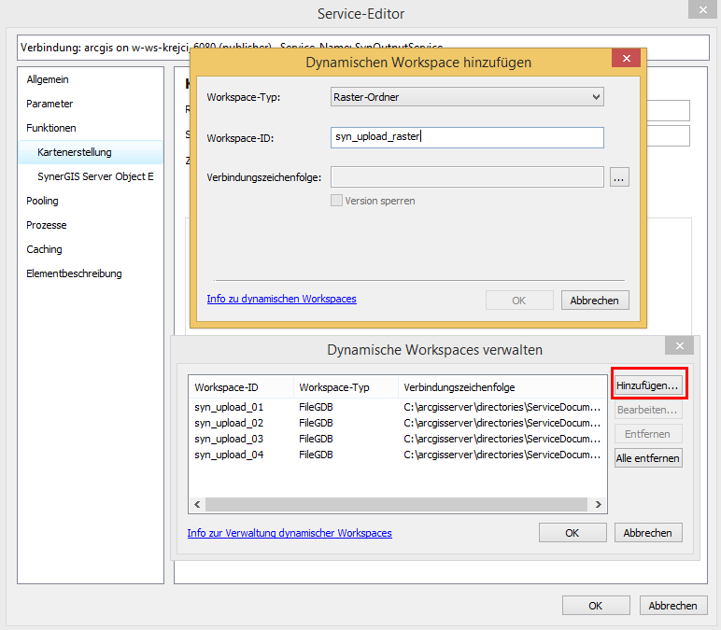Close the Dynamische Workspaces verwalten dialog
The width and height of the screenshot is (721, 630).
coord(678,346)
